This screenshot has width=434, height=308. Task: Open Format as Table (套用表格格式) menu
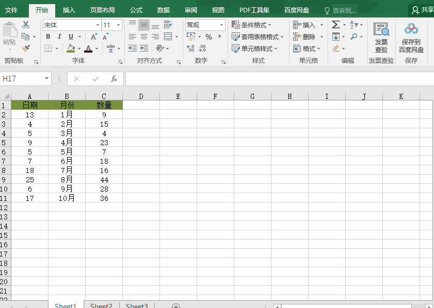(x=258, y=37)
